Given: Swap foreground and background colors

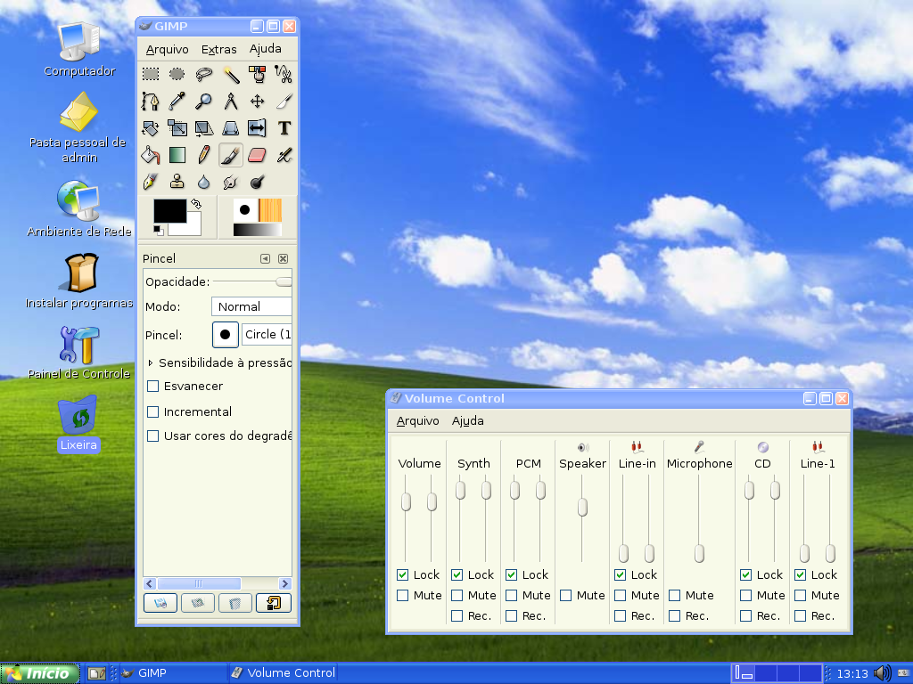Looking at the screenshot, I should [x=196, y=204].
